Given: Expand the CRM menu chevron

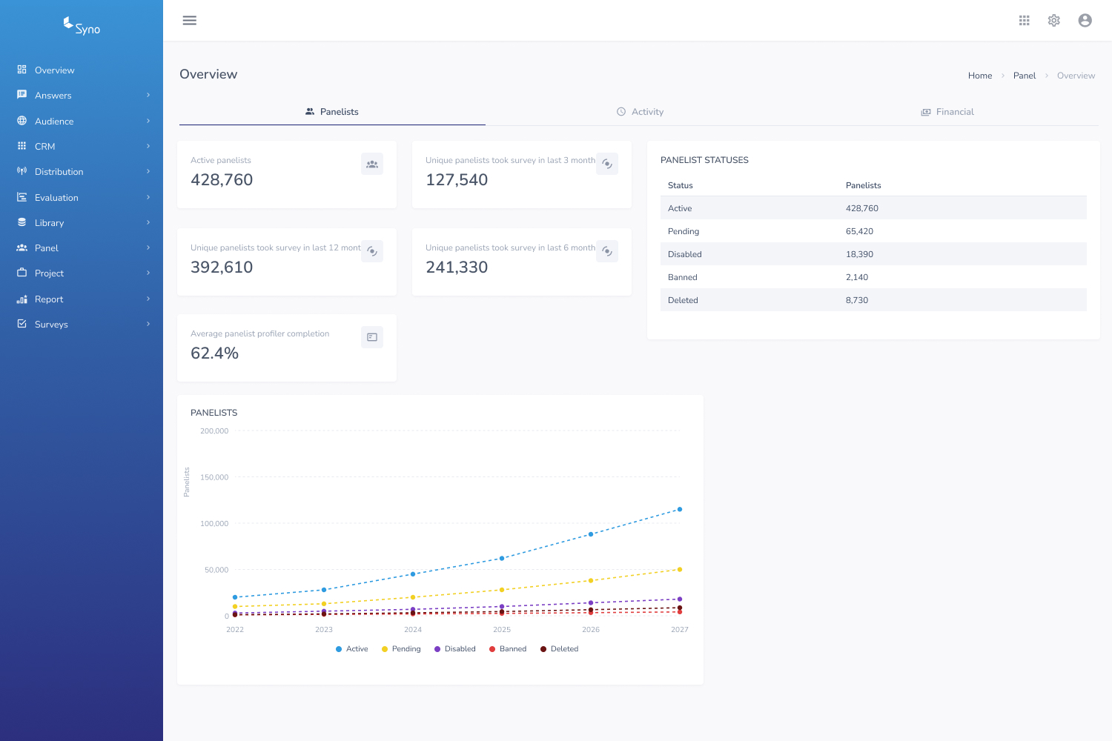Looking at the screenshot, I should pos(148,146).
